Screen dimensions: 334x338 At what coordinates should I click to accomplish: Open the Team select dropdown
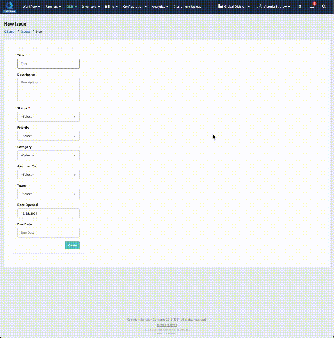point(48,194)
